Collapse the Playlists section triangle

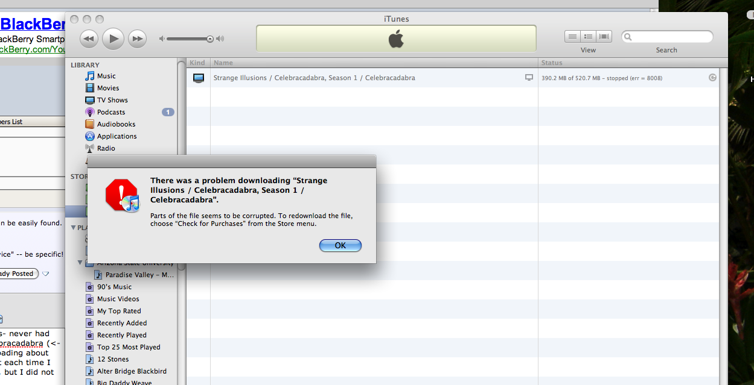(74, 228)
